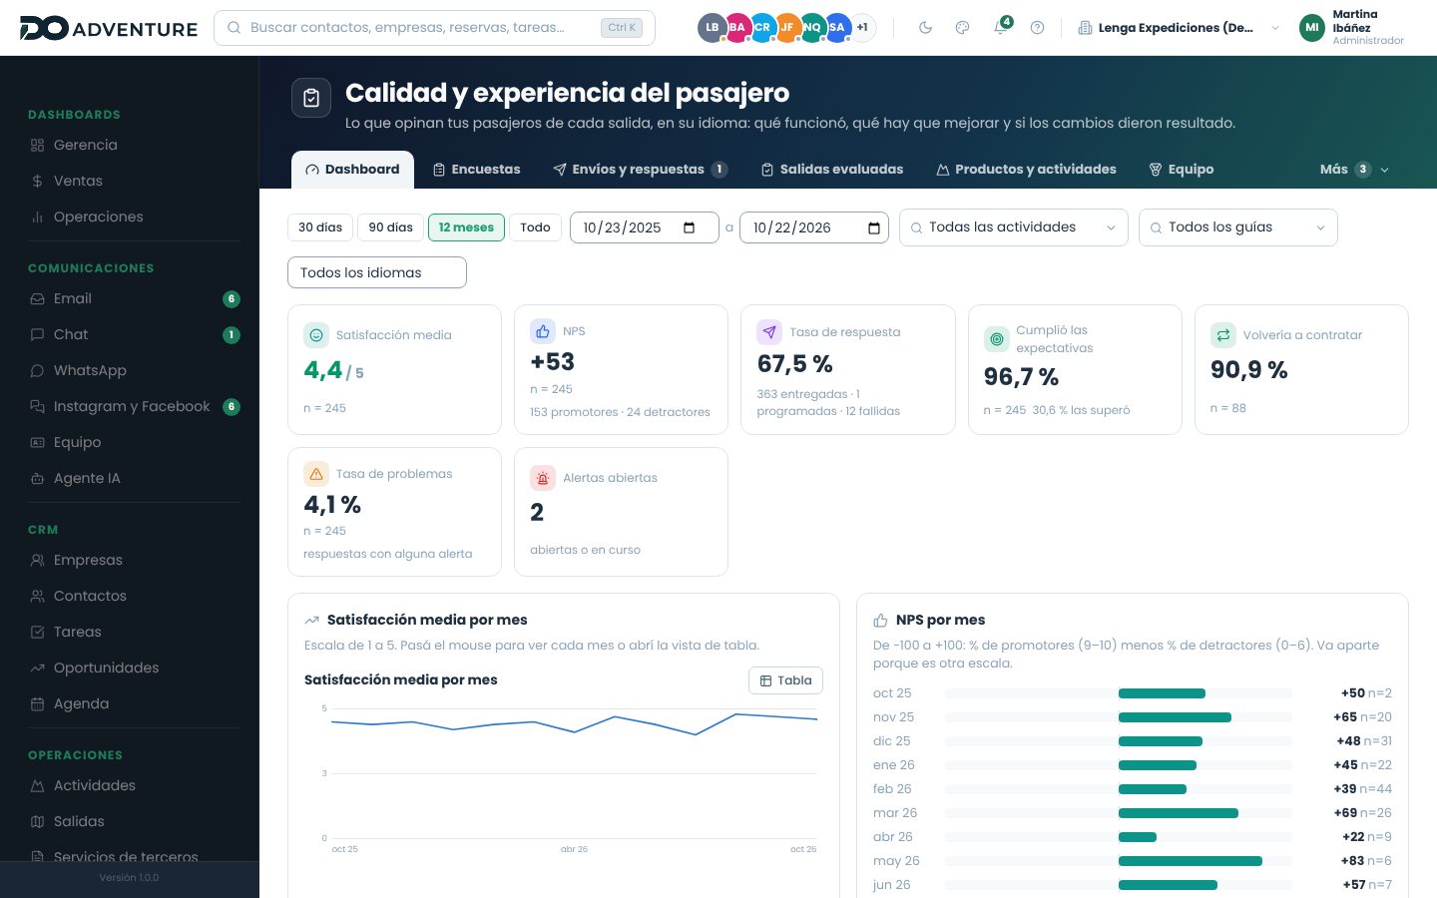Click the DO Adventure logo
The image size is (1437, 898).
point(109,28)
